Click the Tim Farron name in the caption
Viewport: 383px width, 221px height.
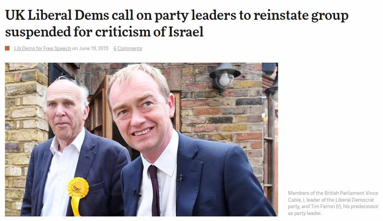point(323,206)
